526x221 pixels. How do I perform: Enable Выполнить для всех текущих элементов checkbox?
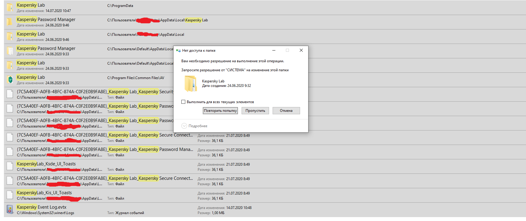click(183, 102)
